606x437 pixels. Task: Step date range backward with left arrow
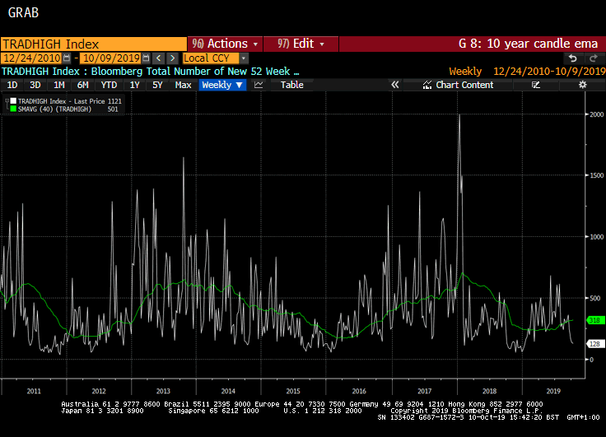coord(158,58)
